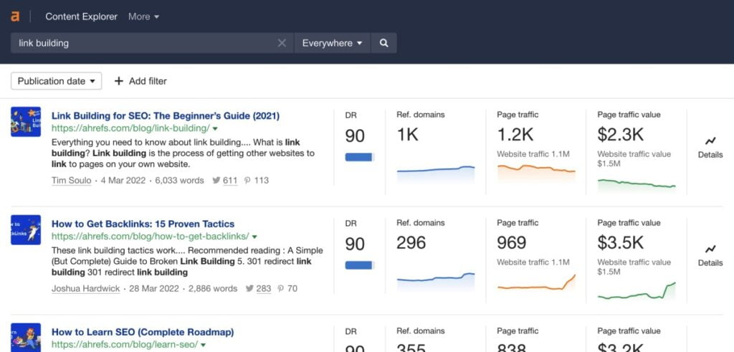This screenshot has height=352, width=734.
Task: Expand the how-to-get-backlinks URL dropdown arrow
Action: (254, 237)
